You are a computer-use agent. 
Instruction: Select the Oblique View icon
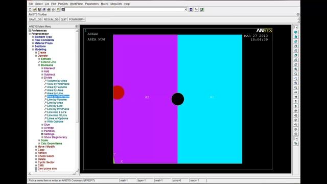click(x=296, y=37)
